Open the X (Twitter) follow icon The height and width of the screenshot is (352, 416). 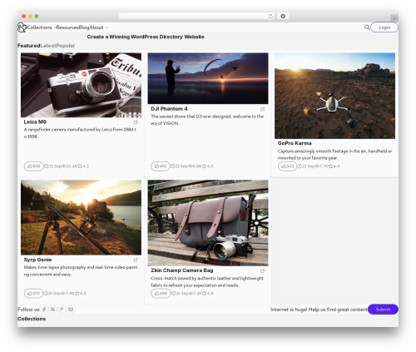pyautogui.click(x=52, y=310)
